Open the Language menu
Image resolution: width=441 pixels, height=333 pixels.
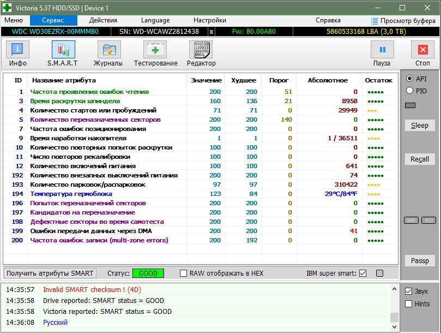point(155,20)
